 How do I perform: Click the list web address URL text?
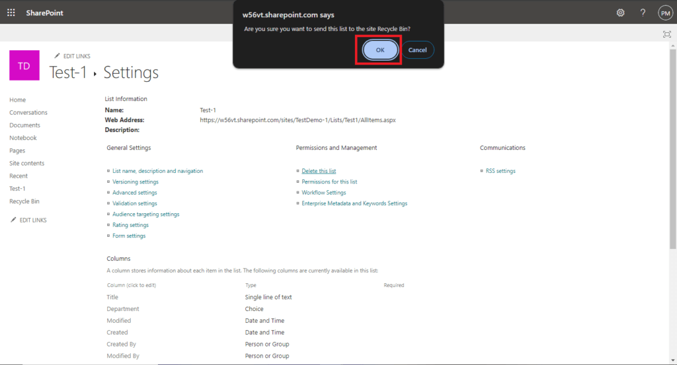click(298, 120)
